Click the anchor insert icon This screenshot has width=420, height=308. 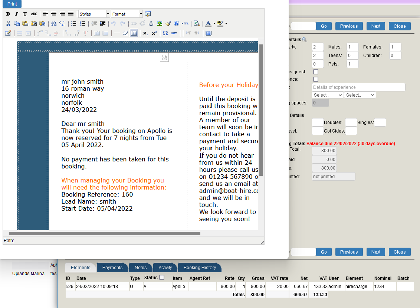(151, 24)
